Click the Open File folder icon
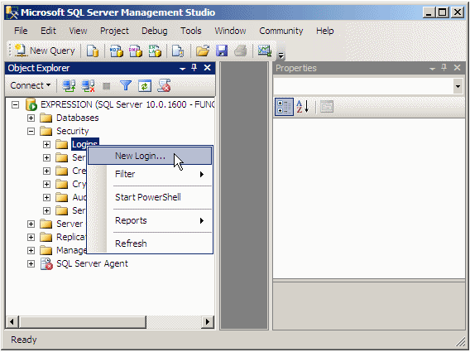This screenshot has width=470, height=352. point(203,51)
